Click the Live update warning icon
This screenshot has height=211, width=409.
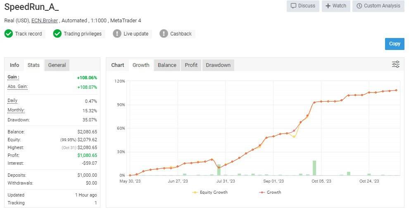pyautogui.click(x=117, y=34)
